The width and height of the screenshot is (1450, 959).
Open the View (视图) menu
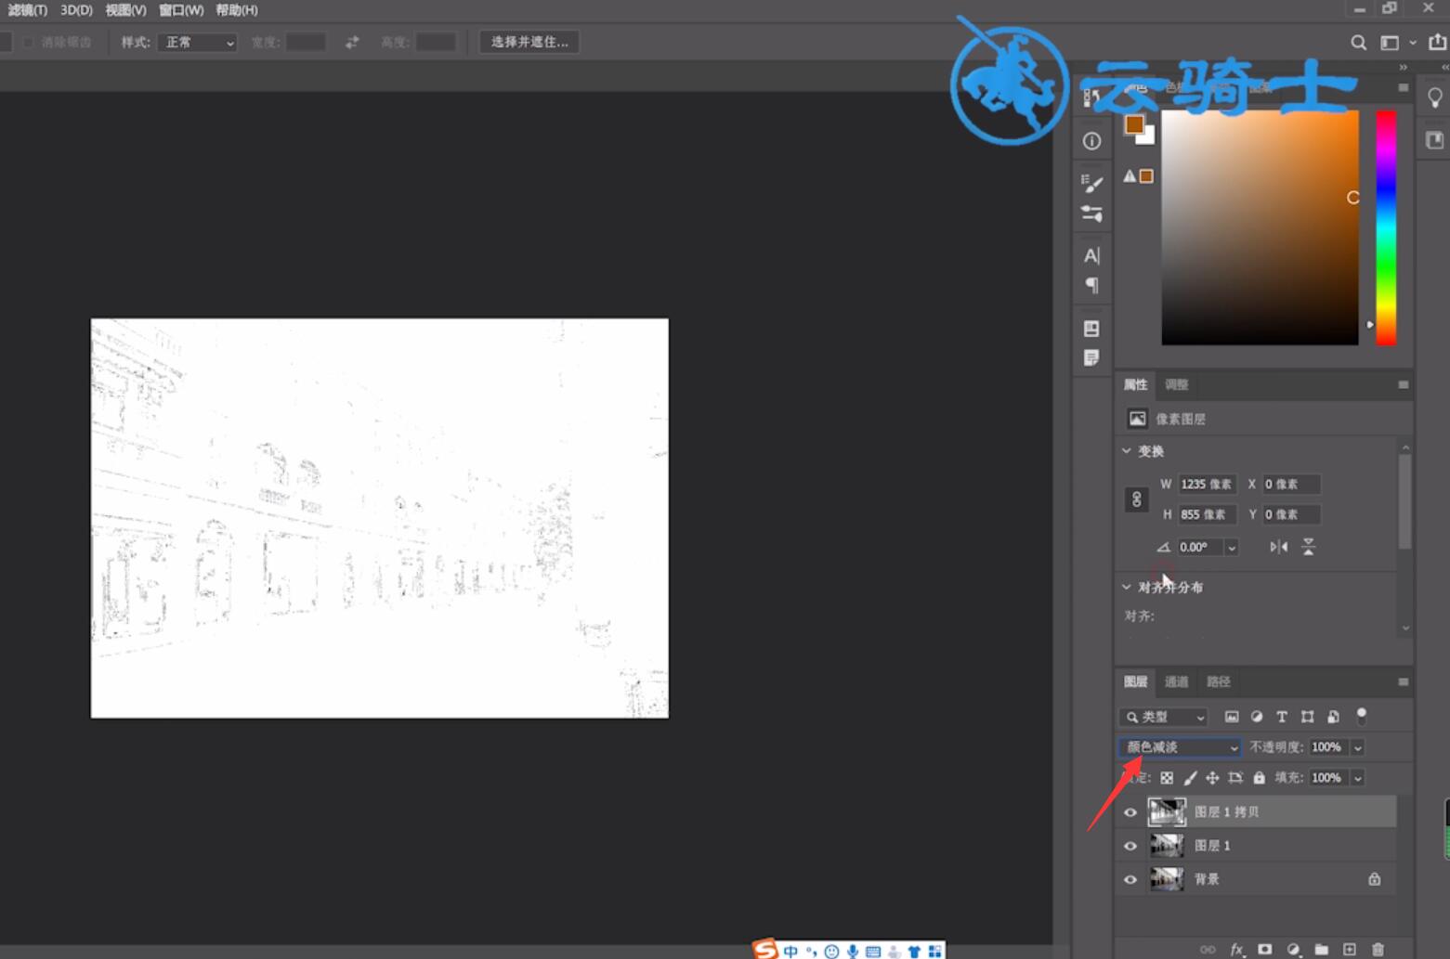tap(125, 10)
